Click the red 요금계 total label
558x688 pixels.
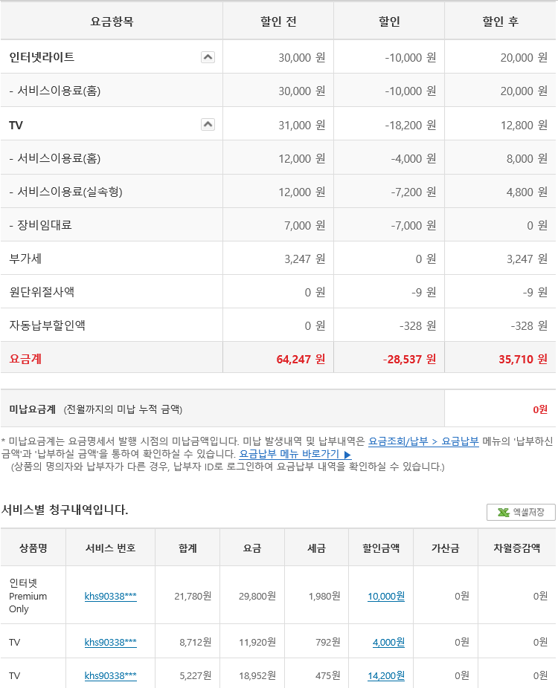(x=25, y=359)
